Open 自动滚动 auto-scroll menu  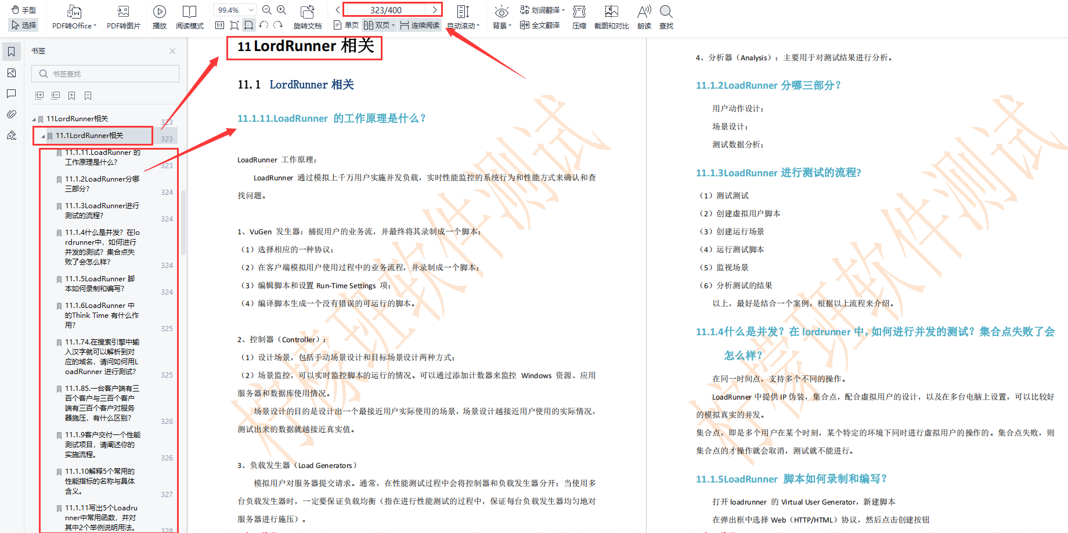tap(463, 17)
